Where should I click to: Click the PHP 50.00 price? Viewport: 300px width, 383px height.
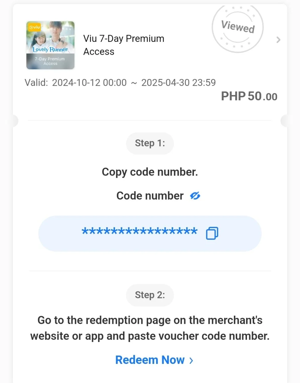(249, 96)
